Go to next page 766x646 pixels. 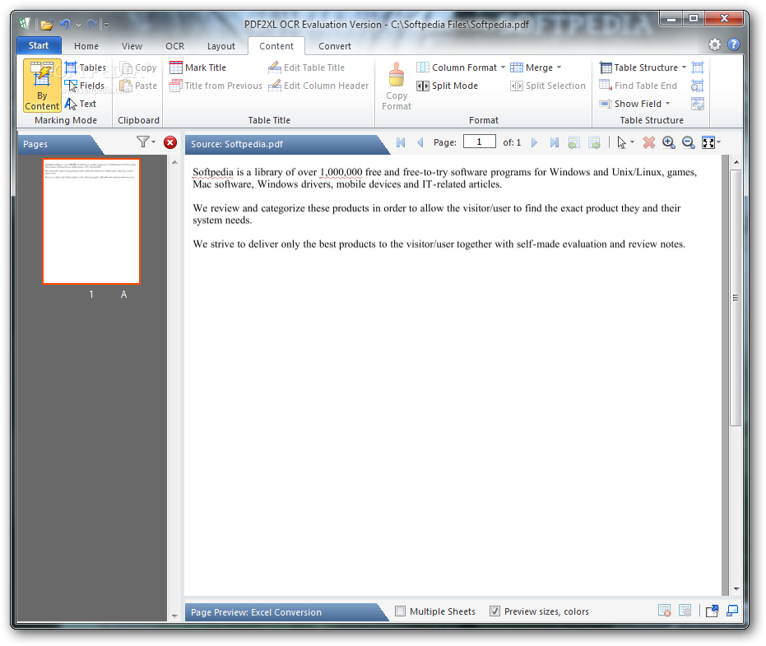coord(534,142)
